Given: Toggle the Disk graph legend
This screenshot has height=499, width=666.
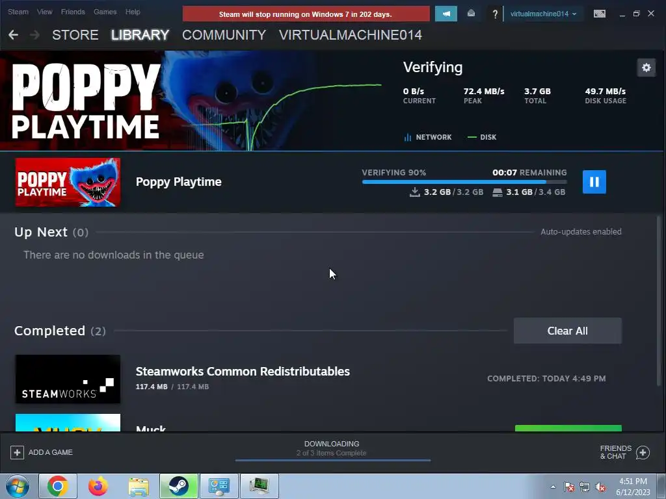Looking at the screenshot, I should (x=482, y=137).
